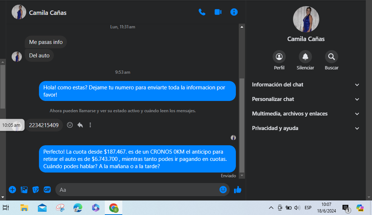Screen dimensions: 372x215
Task: Open more options for 2234215409 message
Action: click(x=90, y=125)
